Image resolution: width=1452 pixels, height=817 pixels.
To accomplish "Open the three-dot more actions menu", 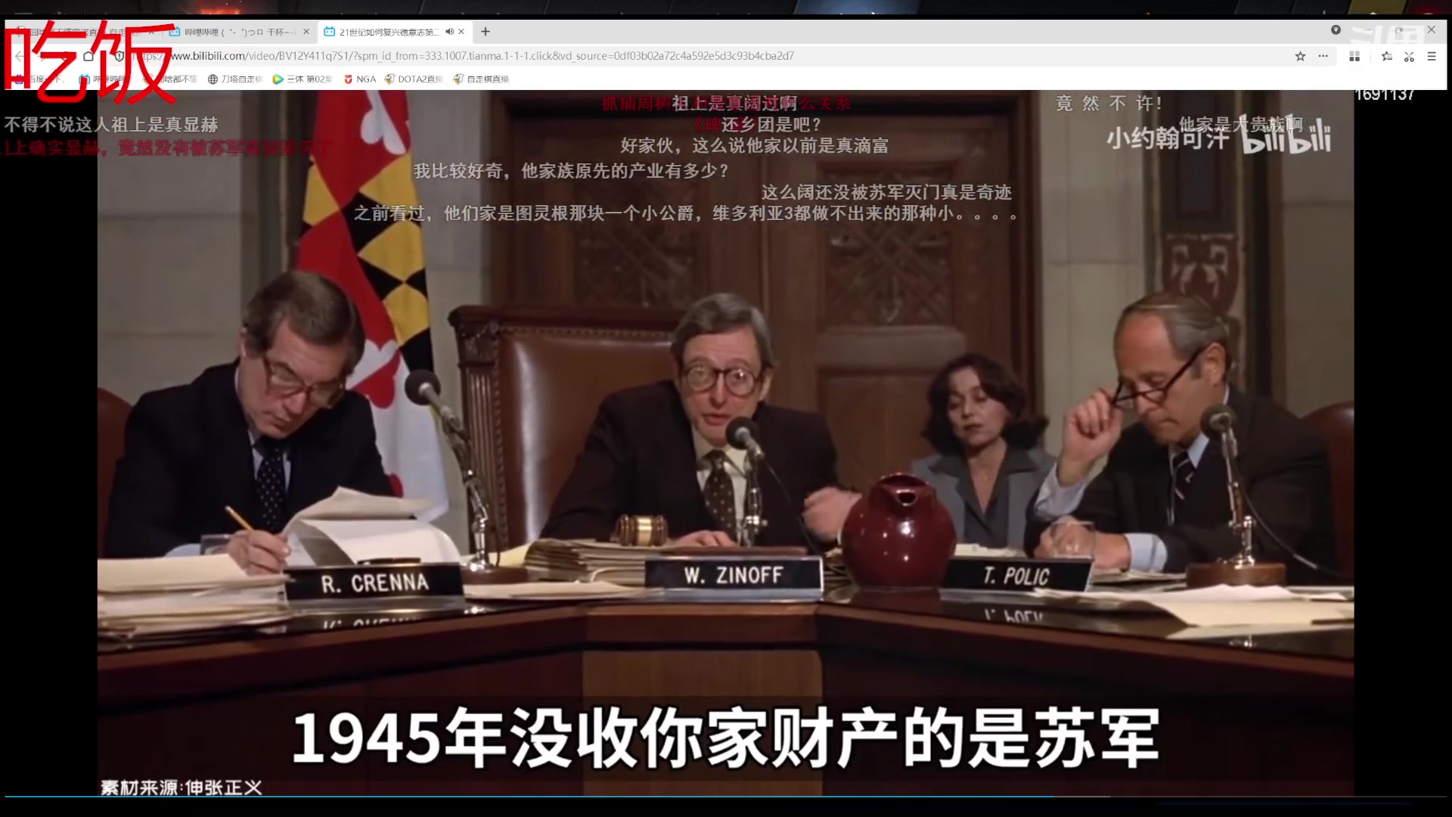I will pos(1323,56).
